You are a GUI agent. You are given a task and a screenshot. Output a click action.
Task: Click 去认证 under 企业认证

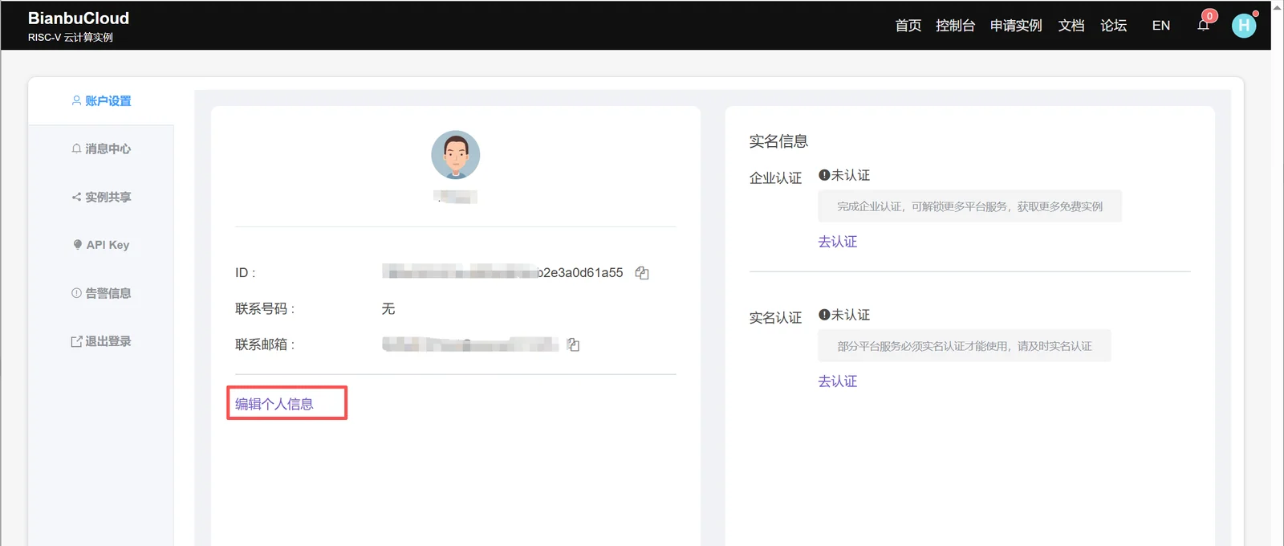(x=838, y=242)
